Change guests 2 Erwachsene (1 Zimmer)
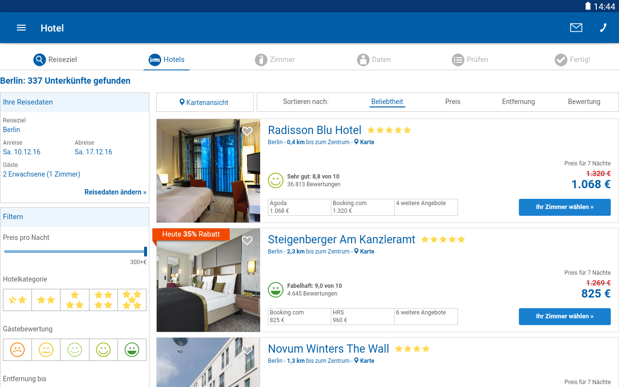This screenshot has height=387, width=619. (42, 174)
